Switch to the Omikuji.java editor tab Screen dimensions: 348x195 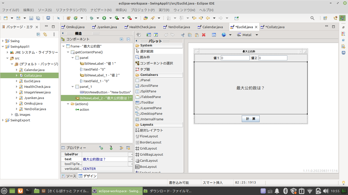tap(73, 27)
